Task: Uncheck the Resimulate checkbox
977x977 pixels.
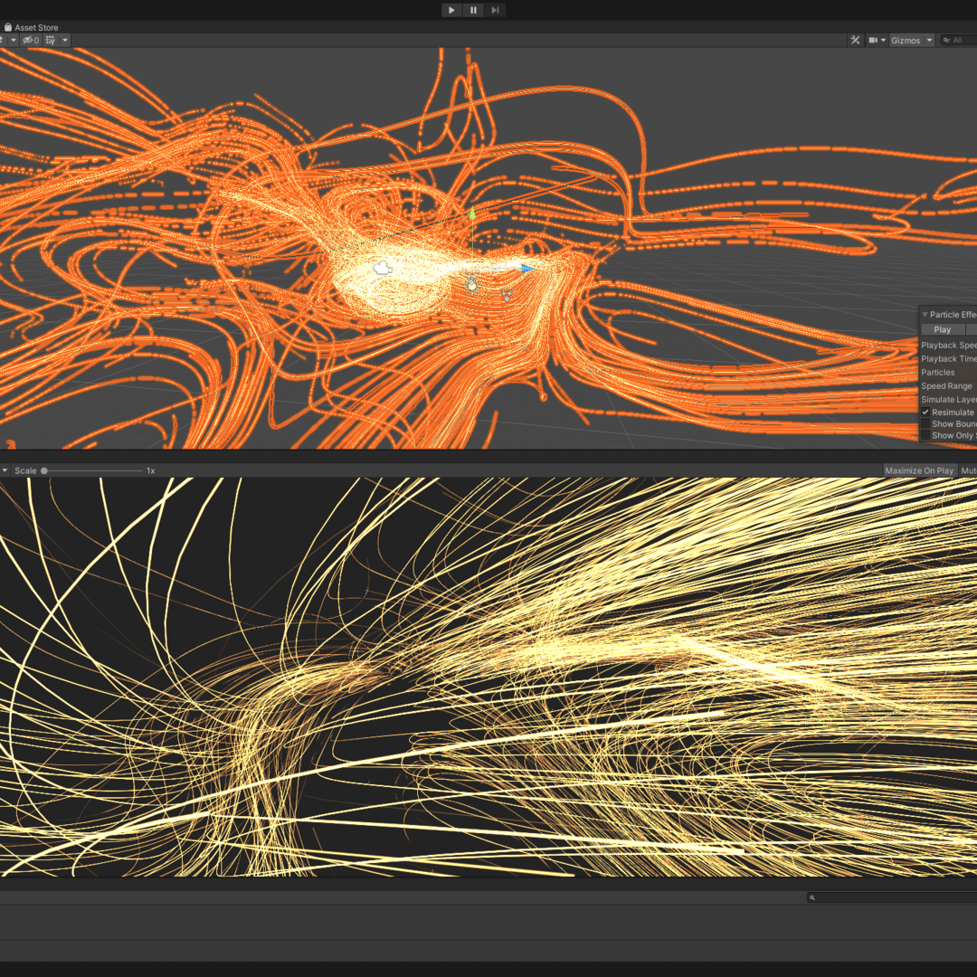Action: (925, 413)
